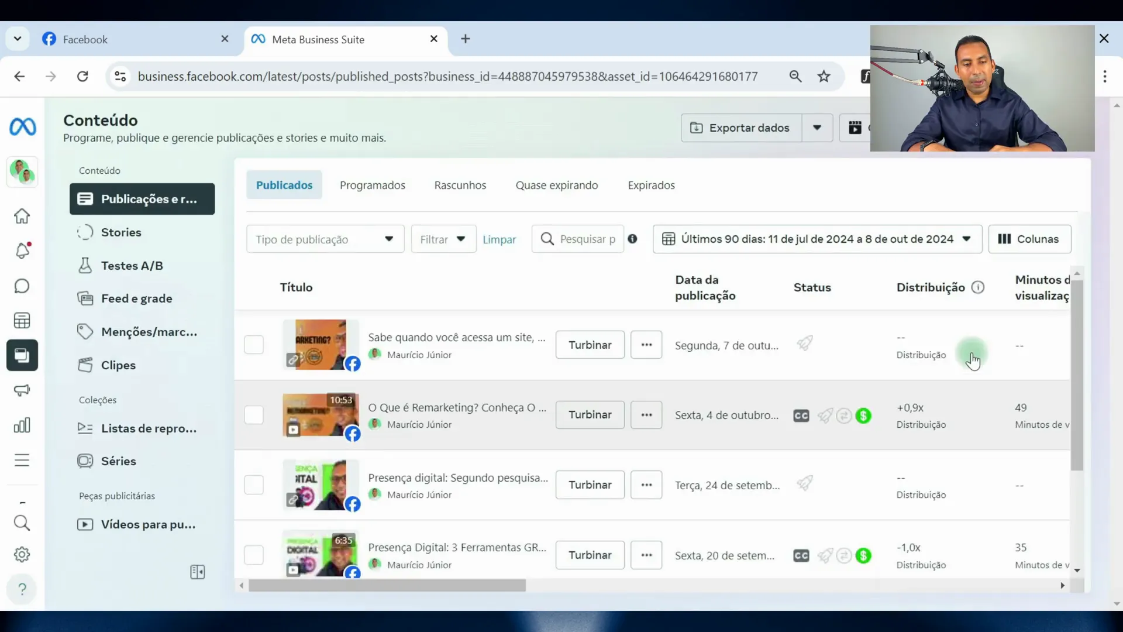Open the Insights bar chart icon
1123x632 pixels.
click(x=22, y=425)
